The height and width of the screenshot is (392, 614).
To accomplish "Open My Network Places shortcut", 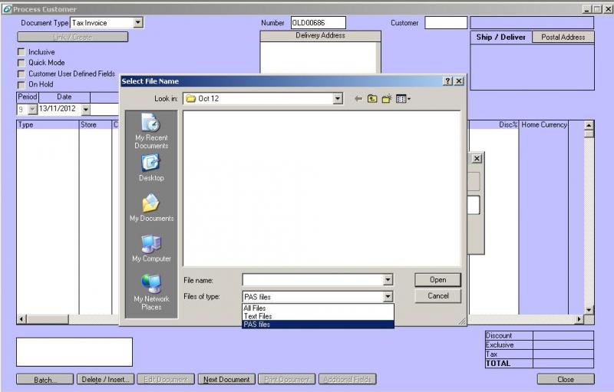I will (150, 292).
